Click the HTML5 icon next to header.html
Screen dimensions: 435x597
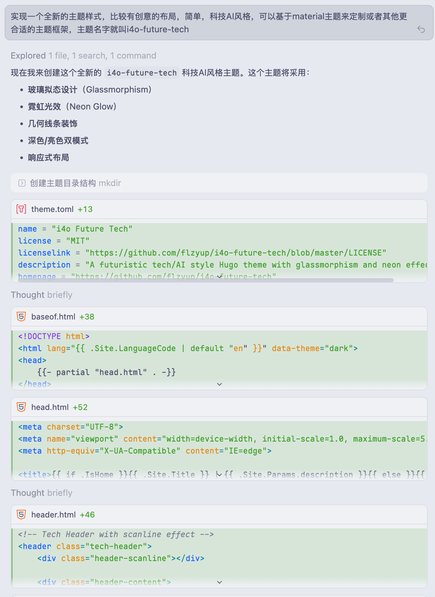tap(21, 514)
